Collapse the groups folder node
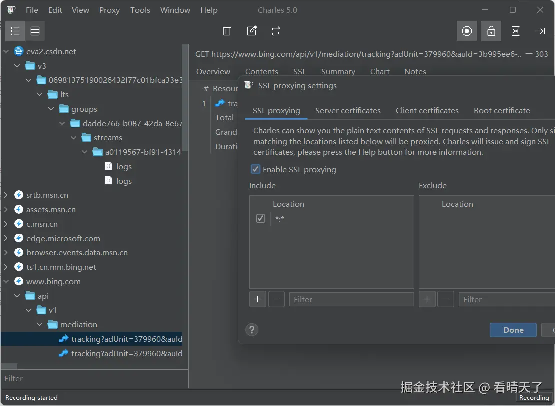The height and width of the screenshot is (406, 555). click(x=51, y=109)
